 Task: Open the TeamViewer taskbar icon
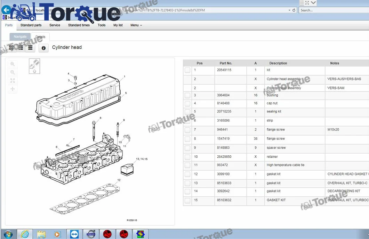(x=74, y=234)
